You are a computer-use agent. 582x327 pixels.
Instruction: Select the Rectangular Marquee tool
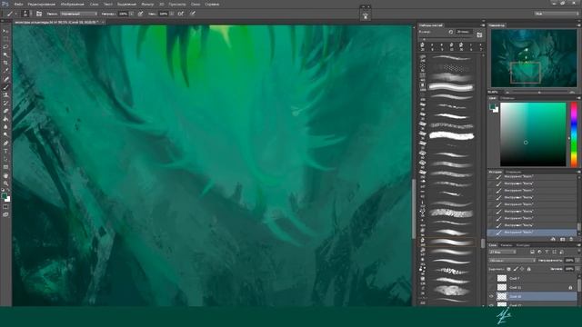pos(5,39)
